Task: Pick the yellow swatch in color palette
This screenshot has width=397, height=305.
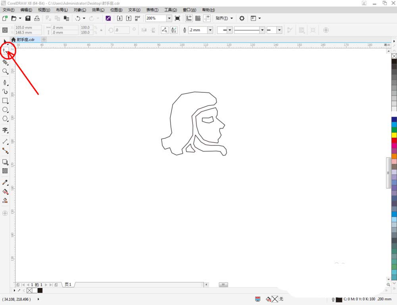Action: pos(394,135)
